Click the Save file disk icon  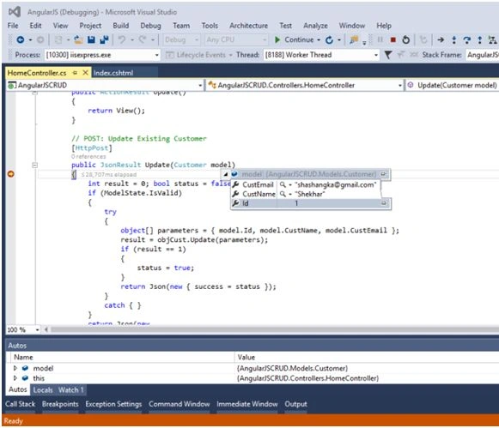point(91,39)
